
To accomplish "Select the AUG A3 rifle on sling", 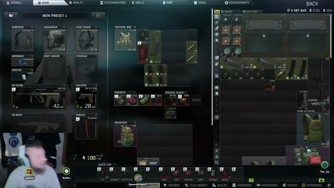I will click(38, 98).
